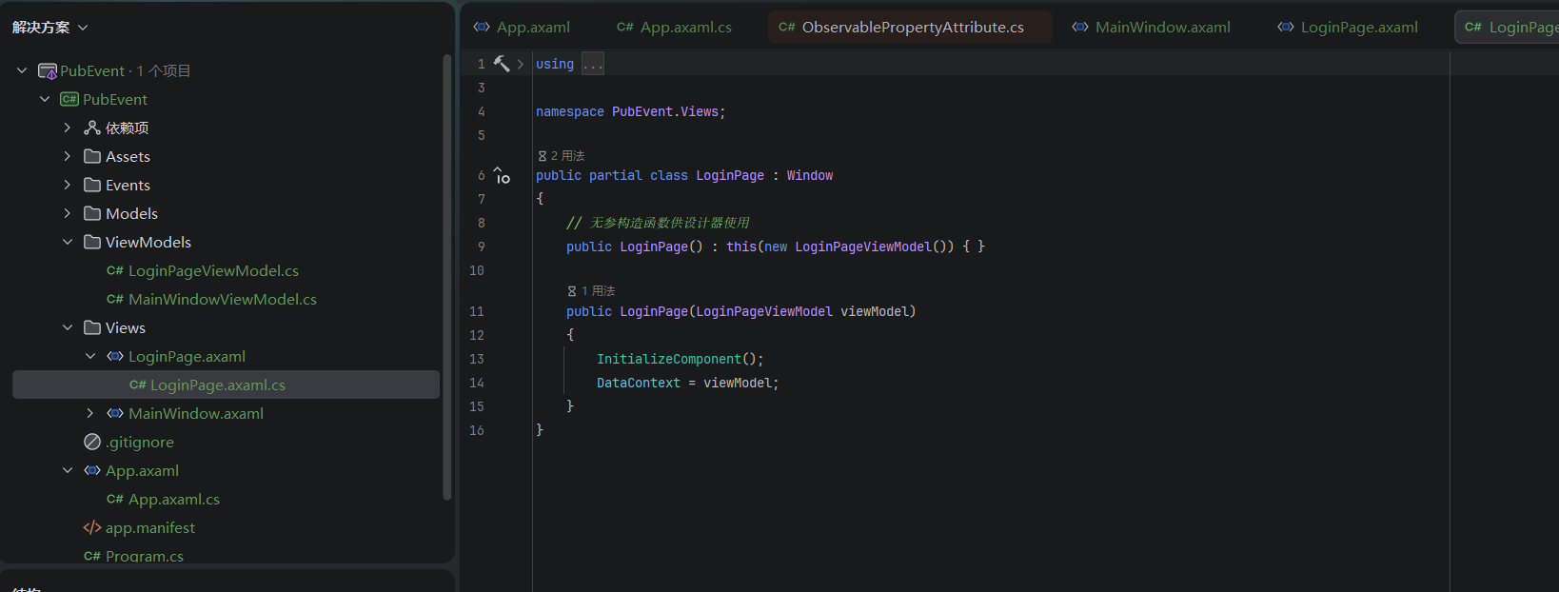Click the C# icon of LoginPage.axaml.cs
This screenshot has width=1559, height=592.
(138, 385)
